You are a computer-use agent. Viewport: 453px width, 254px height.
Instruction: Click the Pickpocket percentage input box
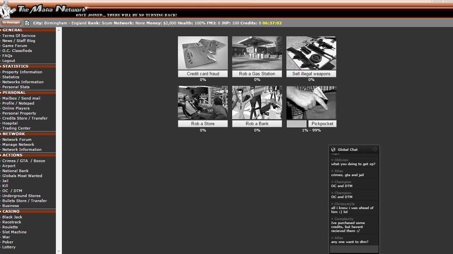click(x=296, y=124)
